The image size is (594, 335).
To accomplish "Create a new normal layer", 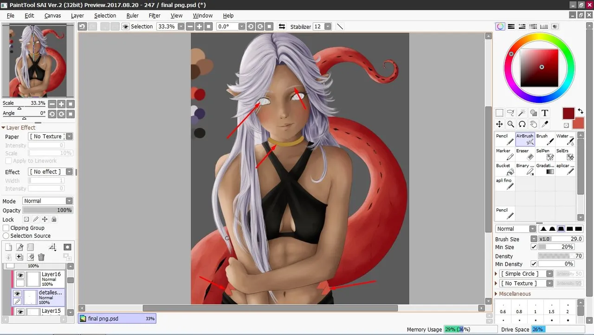I will [8, 247].
